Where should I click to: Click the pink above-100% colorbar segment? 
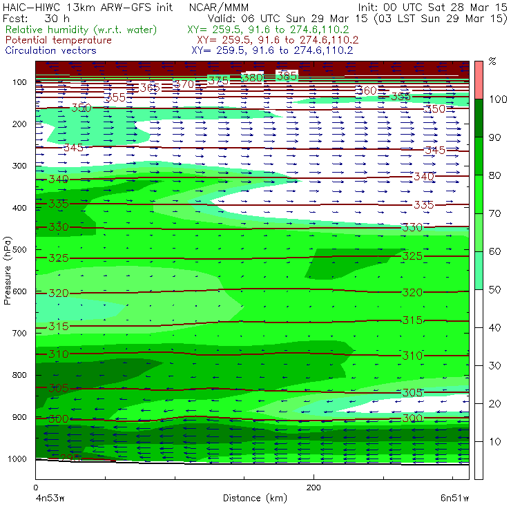(479, 80)
